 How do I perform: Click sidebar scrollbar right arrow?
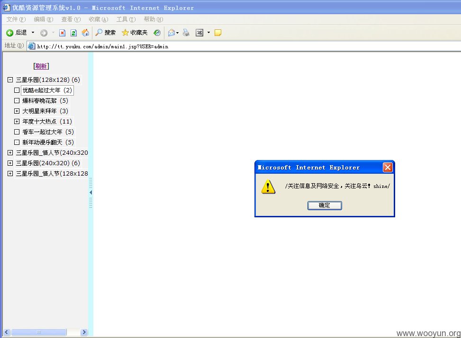click(84, 332)
